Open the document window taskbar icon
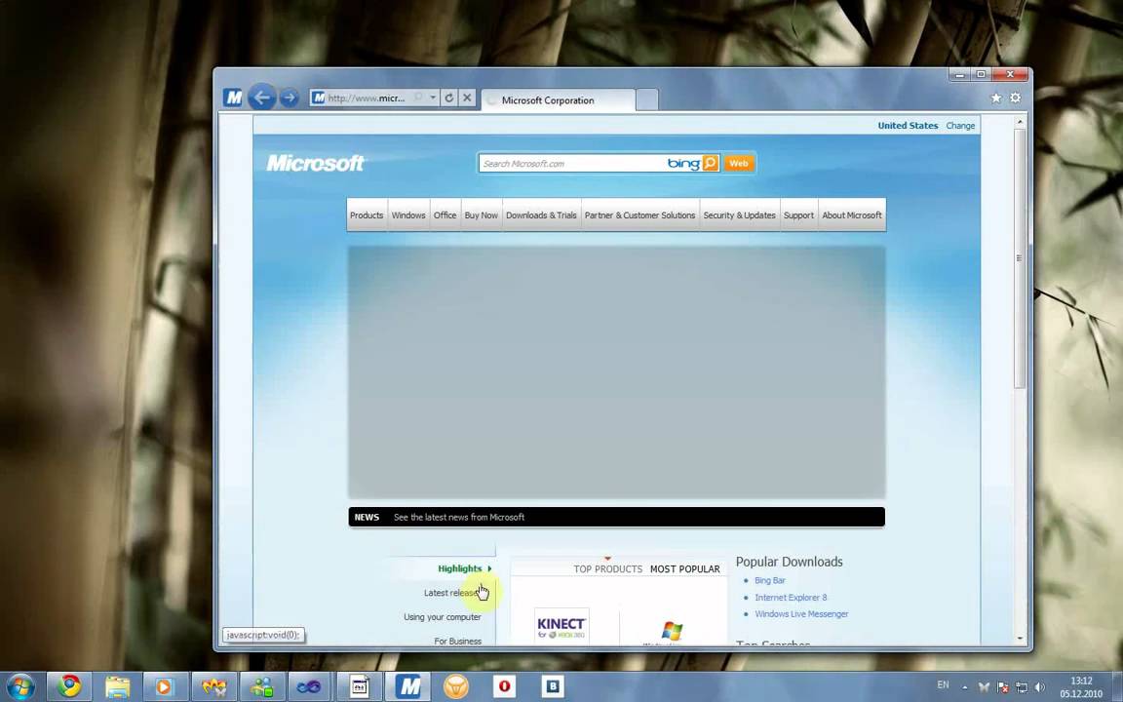 358,686
